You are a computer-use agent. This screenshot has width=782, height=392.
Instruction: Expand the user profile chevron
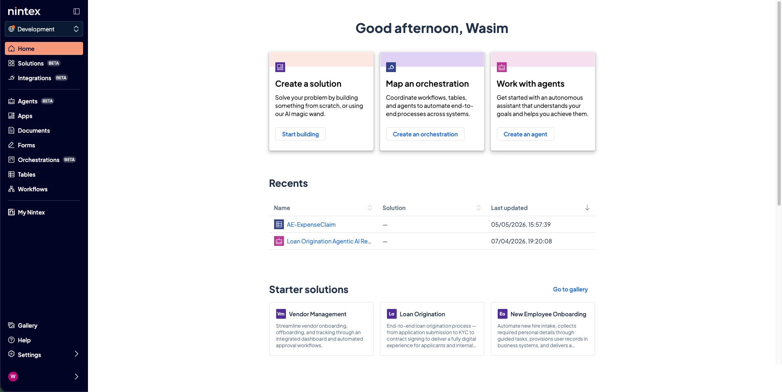pyautogui.click(x=76, y=377)
